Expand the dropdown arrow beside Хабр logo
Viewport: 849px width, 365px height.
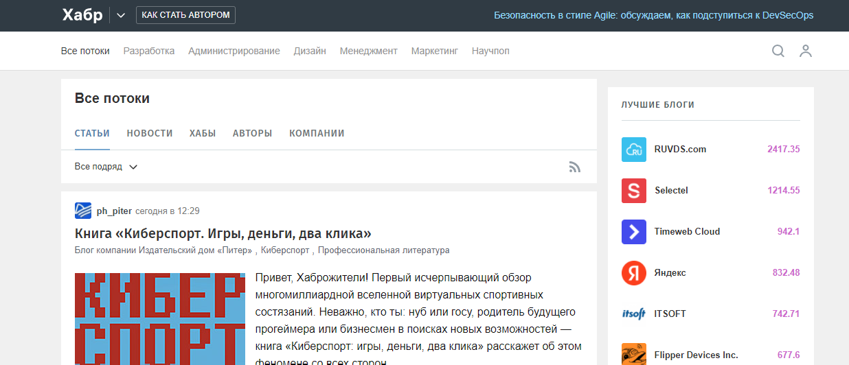121,15
